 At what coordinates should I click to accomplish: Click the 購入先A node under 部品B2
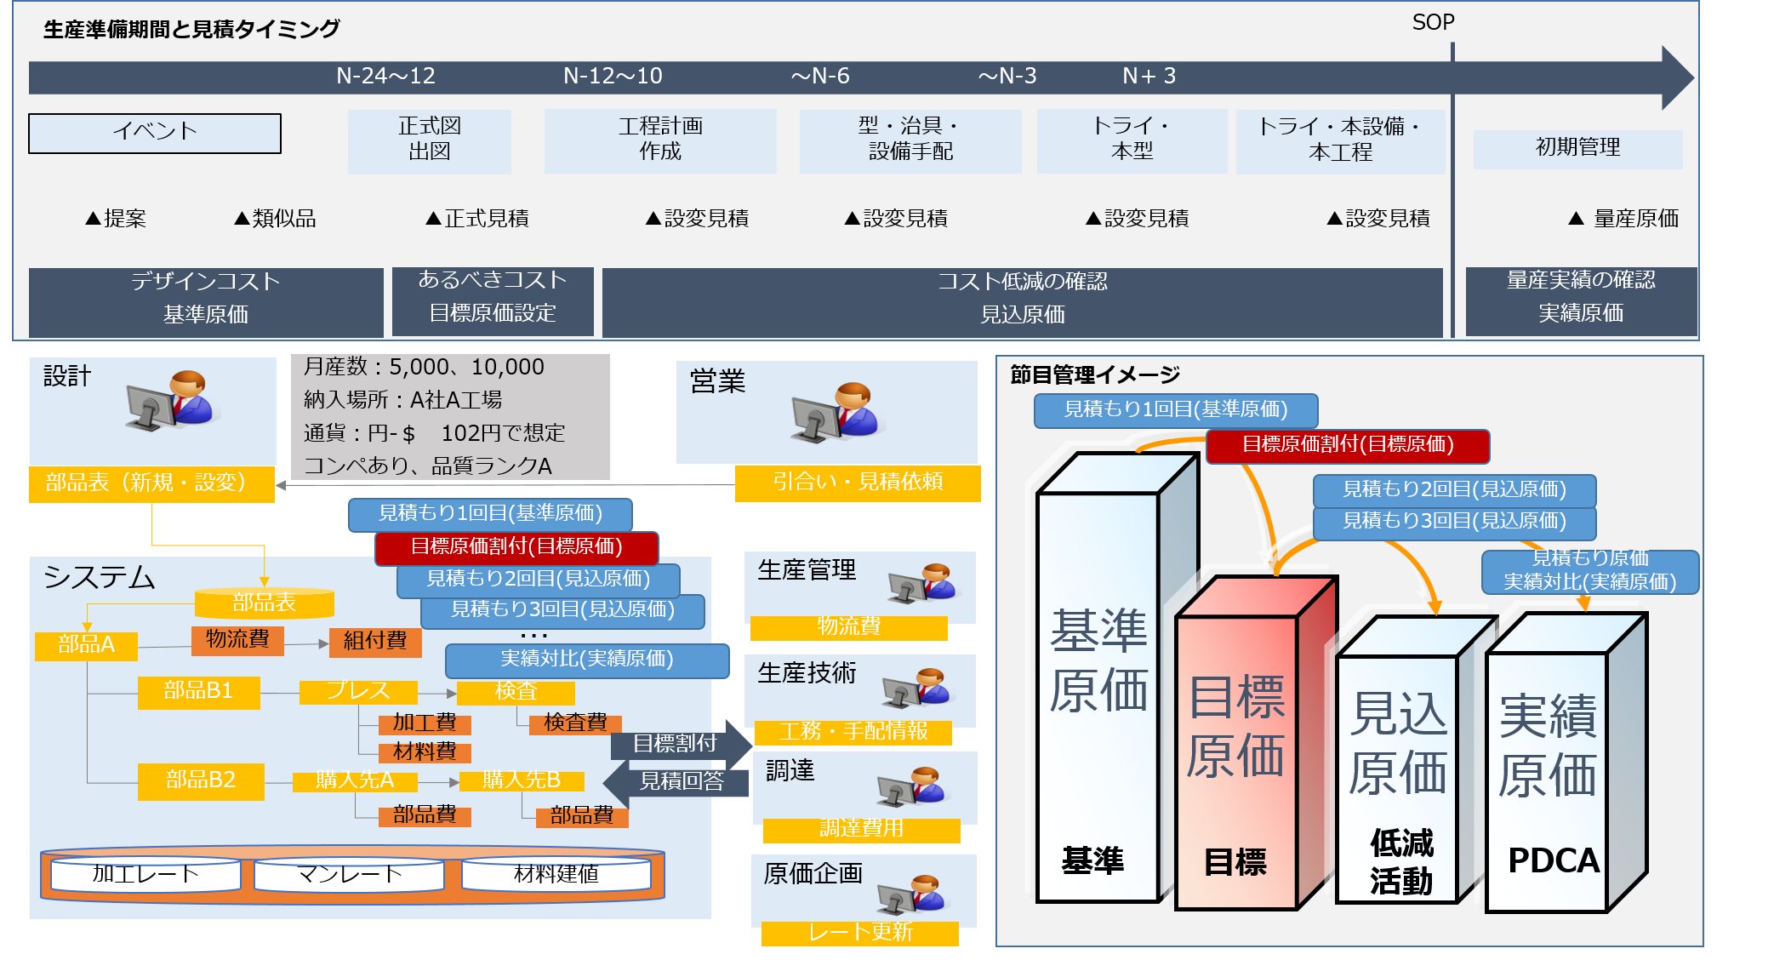pos(355,780)
